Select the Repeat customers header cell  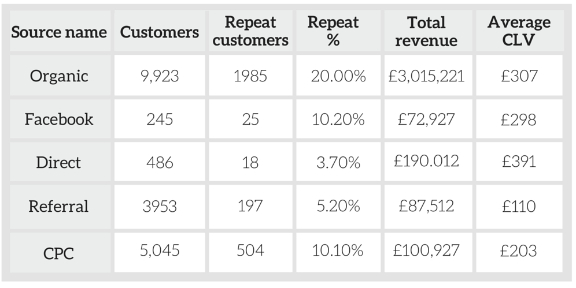pyautogui.click(x=250, y=31)
